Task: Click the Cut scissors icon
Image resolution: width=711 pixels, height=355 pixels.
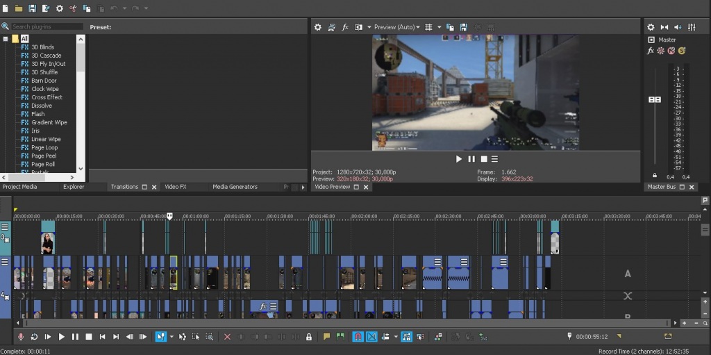Action: point(73,8)
